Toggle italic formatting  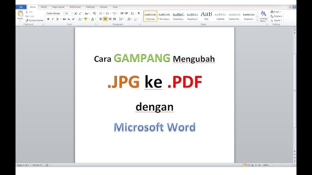[53, 19]
